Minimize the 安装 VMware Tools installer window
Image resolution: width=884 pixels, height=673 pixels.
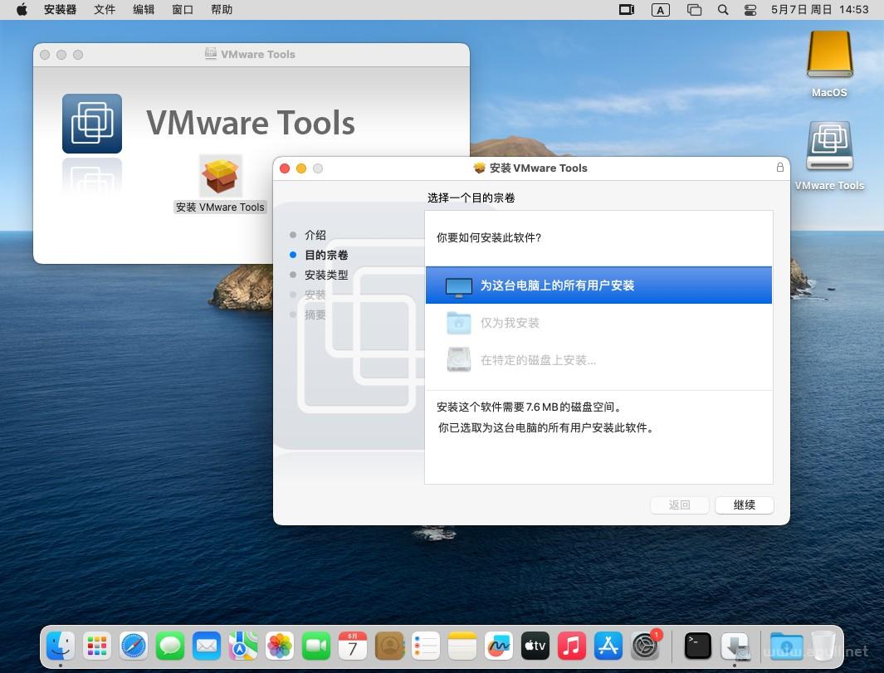coord(301,168)
